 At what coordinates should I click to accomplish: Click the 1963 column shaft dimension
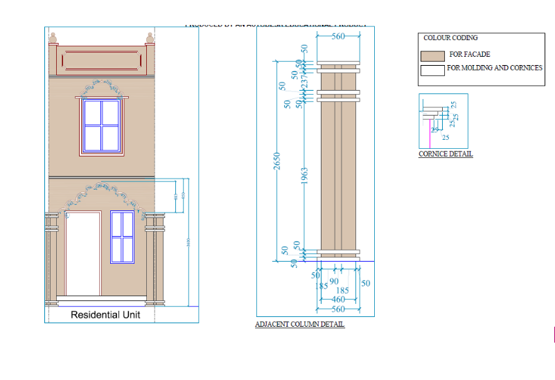(x=304, y=177)
